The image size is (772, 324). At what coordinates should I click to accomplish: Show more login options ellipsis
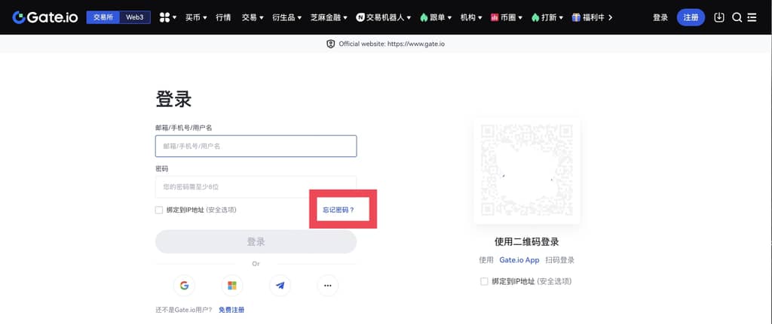[x=328, y=285]
